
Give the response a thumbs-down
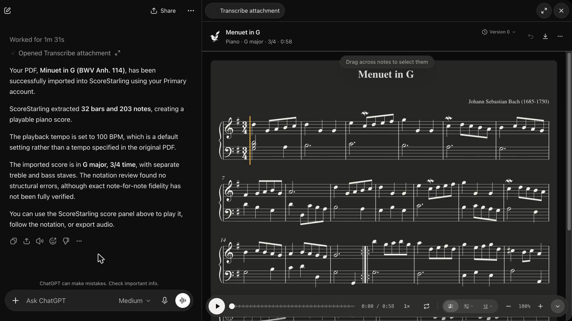point(66,241)
